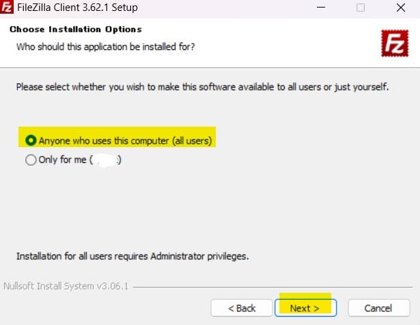Click the Next > button
Image resolution: width=420 pixels, height=325 pixels.
click(305, 308)
